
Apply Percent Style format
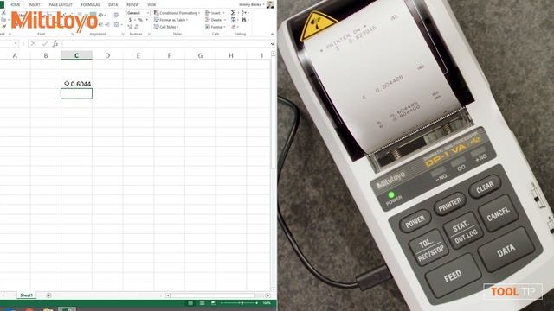click(140, 20)
